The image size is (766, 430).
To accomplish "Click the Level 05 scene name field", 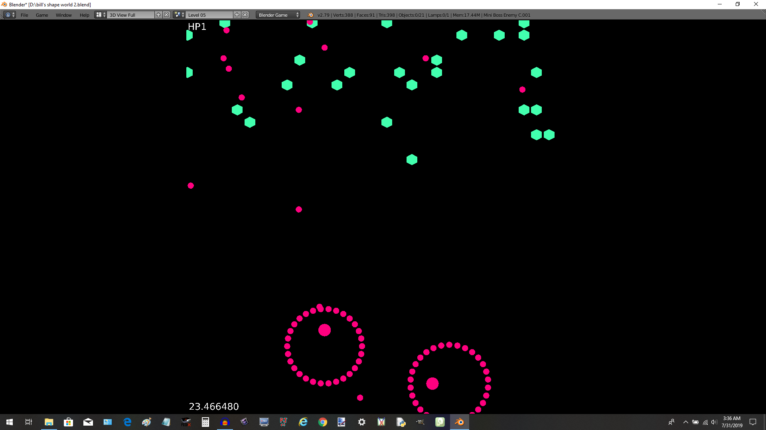I will [x=209, y=15].
